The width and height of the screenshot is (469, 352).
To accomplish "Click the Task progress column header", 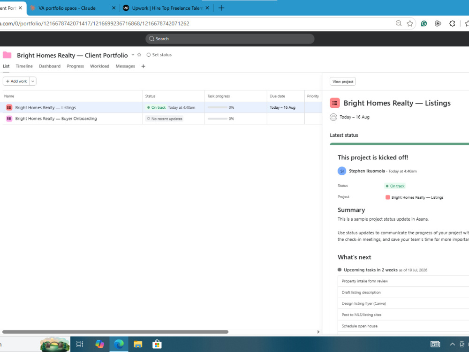I will point(219,96).
